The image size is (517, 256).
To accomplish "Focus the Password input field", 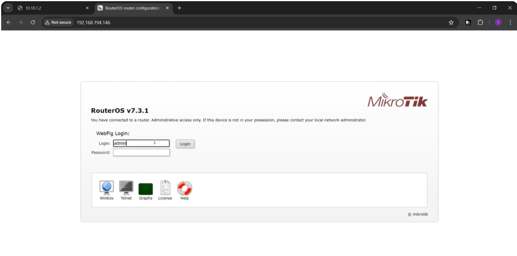I will (141, 153).
